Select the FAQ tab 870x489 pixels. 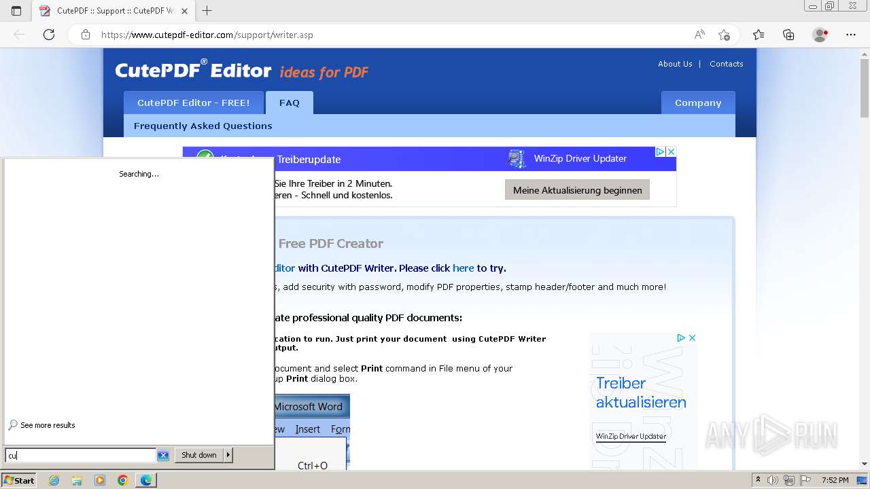pos(290,103)
